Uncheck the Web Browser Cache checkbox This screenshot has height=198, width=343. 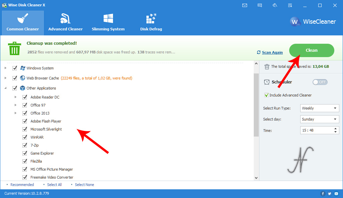pyautogui.click(x=15, y=78)
